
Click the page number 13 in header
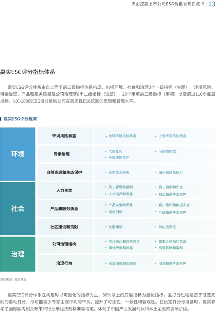point(212,4)
